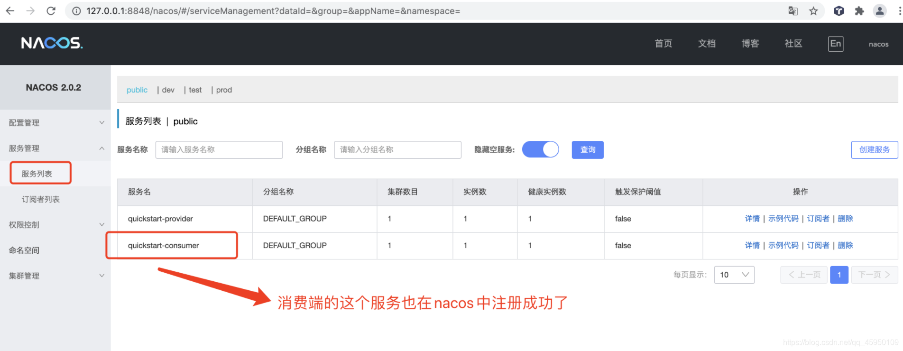The image size is (903, 351).
Task: Open 博客 in the top navigation
Action: pos(750,44)
